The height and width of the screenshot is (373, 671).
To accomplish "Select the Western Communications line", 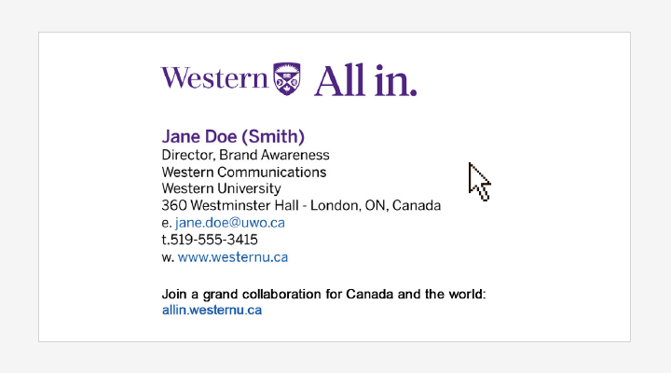I will [x=244, y=172].
